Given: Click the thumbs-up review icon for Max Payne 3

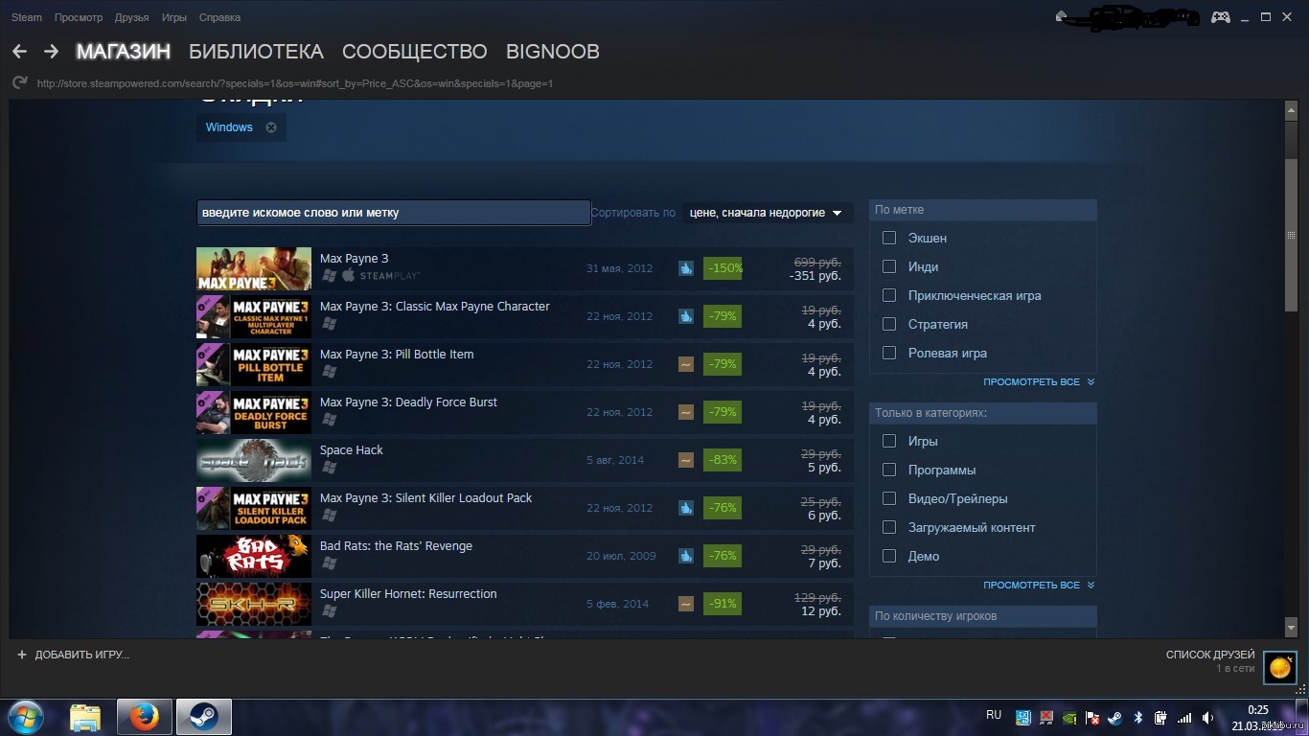Looking at the screenshot, I should (x=686, y=268).
